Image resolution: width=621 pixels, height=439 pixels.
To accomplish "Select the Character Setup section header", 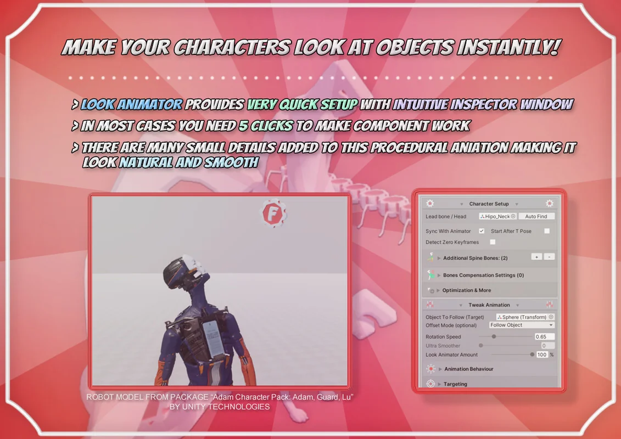I will coord(489,204).
